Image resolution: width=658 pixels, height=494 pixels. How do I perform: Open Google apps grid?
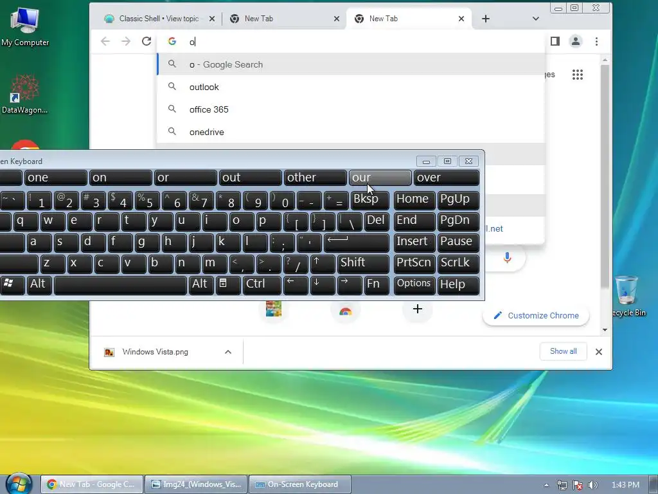(578, 75)
